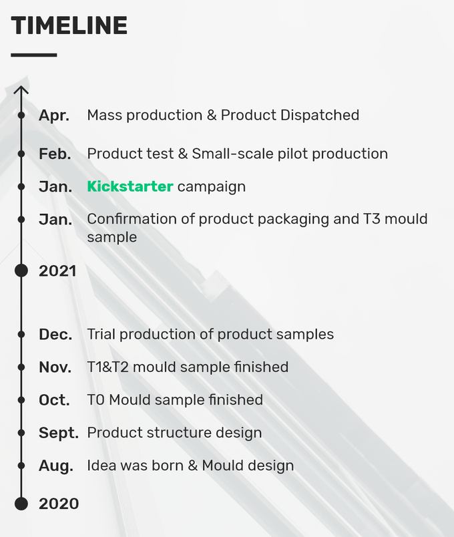Click the Oct. timeline dot
The image size is (454, 537).
point(21,400)
